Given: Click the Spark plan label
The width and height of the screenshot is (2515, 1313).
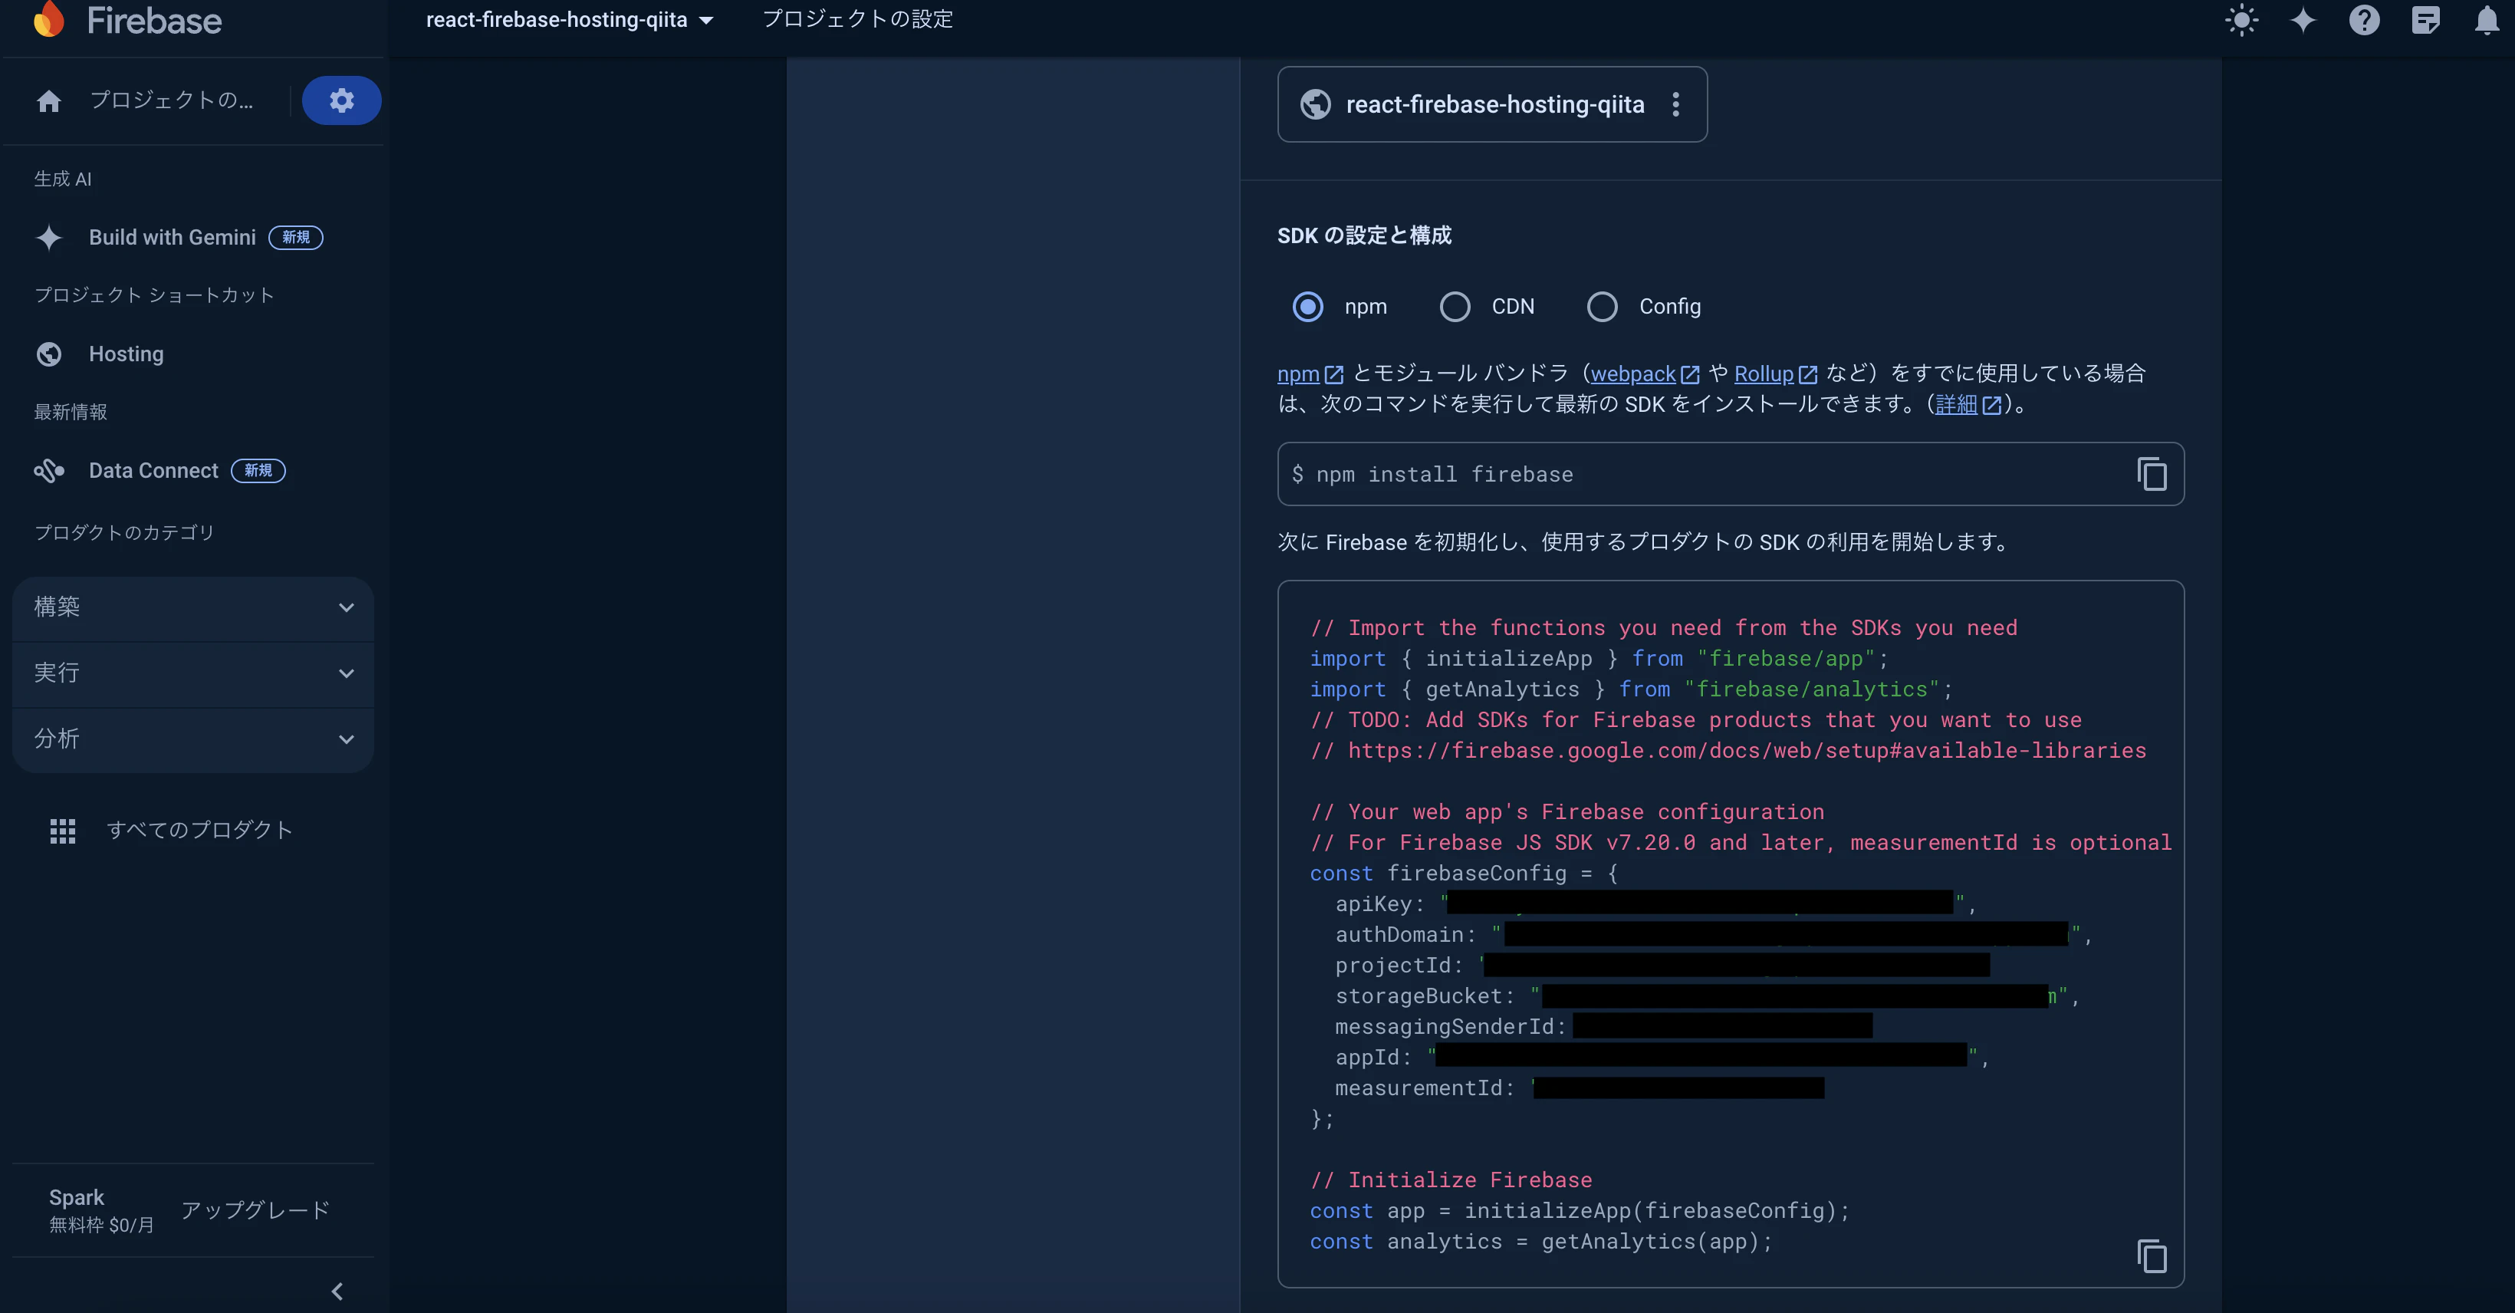Looking at the screenshot, I should (x=76, y=1198).
